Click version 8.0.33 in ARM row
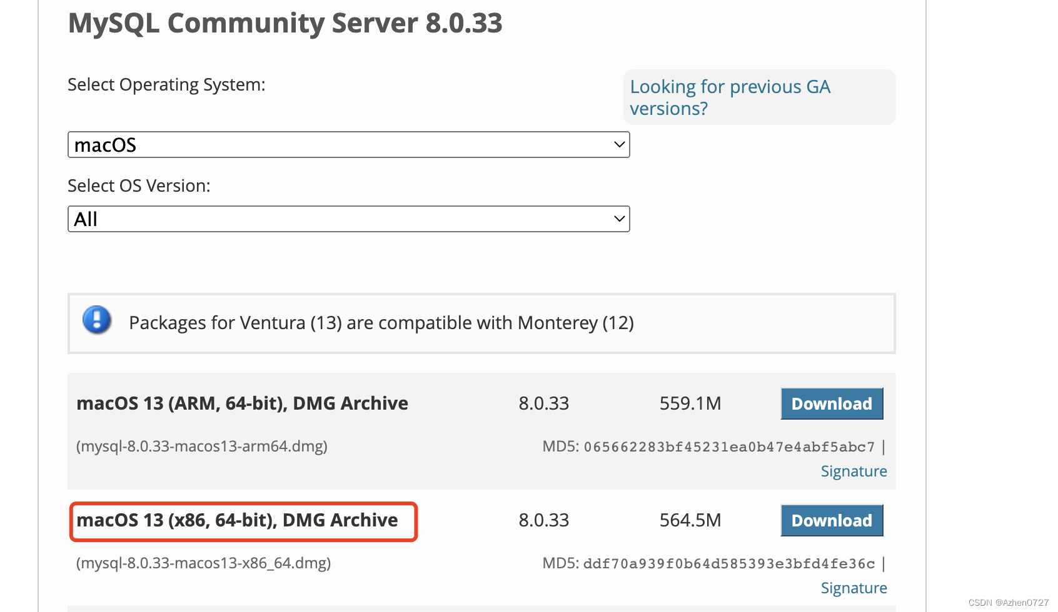Image resolution: width=1058 pixels, height=612 pixels. click(x=544, y=403)
